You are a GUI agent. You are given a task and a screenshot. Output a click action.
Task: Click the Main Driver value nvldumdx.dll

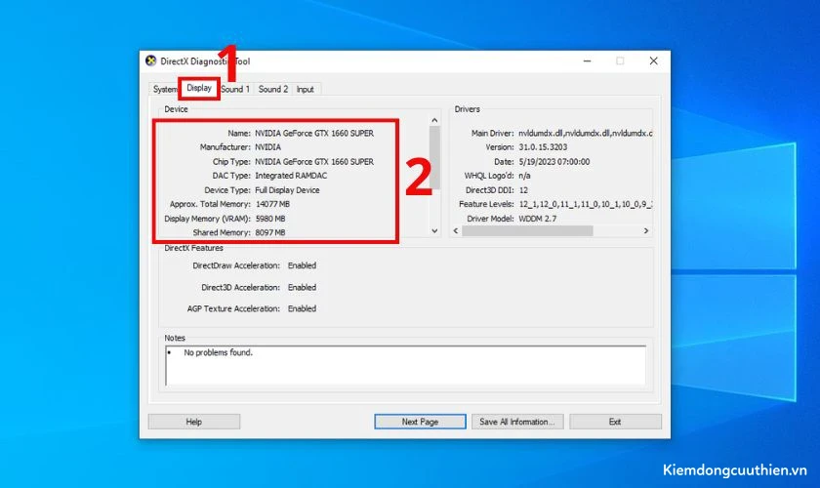pos(585,134)
